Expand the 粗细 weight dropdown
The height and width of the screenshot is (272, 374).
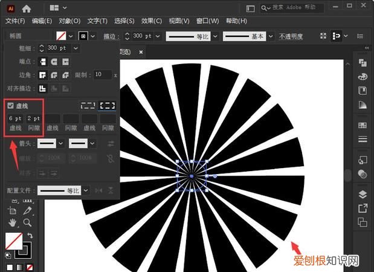pos(76,48)
